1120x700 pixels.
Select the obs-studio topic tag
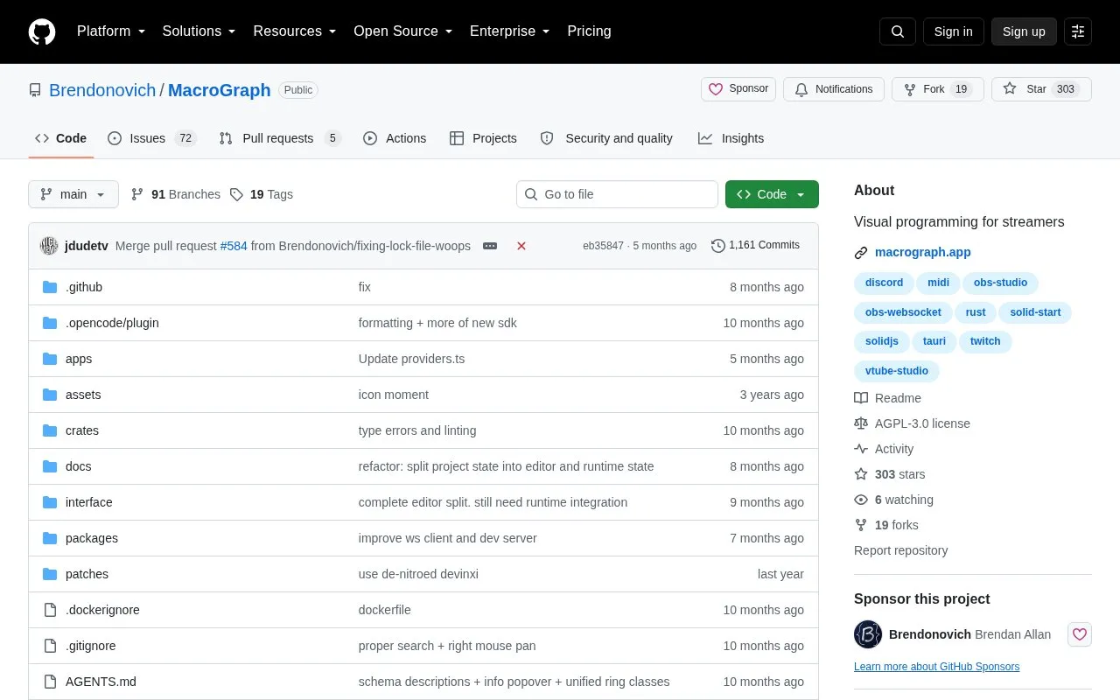(x=1001, y=283)
